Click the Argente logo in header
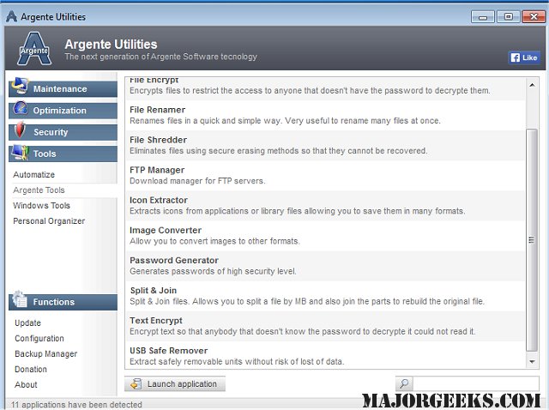Image resolution: width=549 pixels, height=410 pixels. point(34,49)
